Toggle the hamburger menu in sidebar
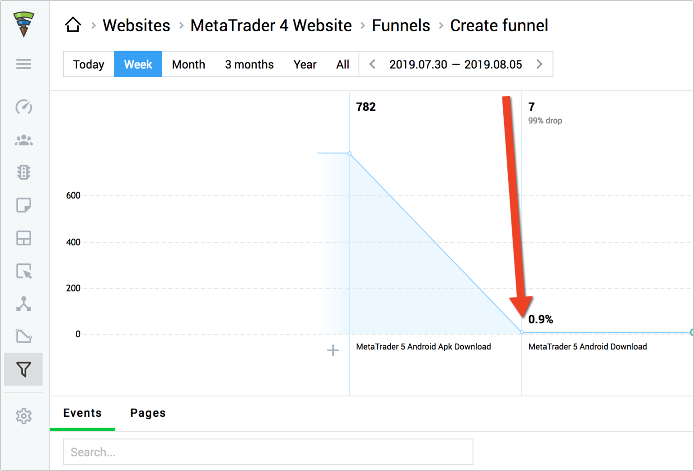Screen dimensions: 694x471 tap(23, 64)
